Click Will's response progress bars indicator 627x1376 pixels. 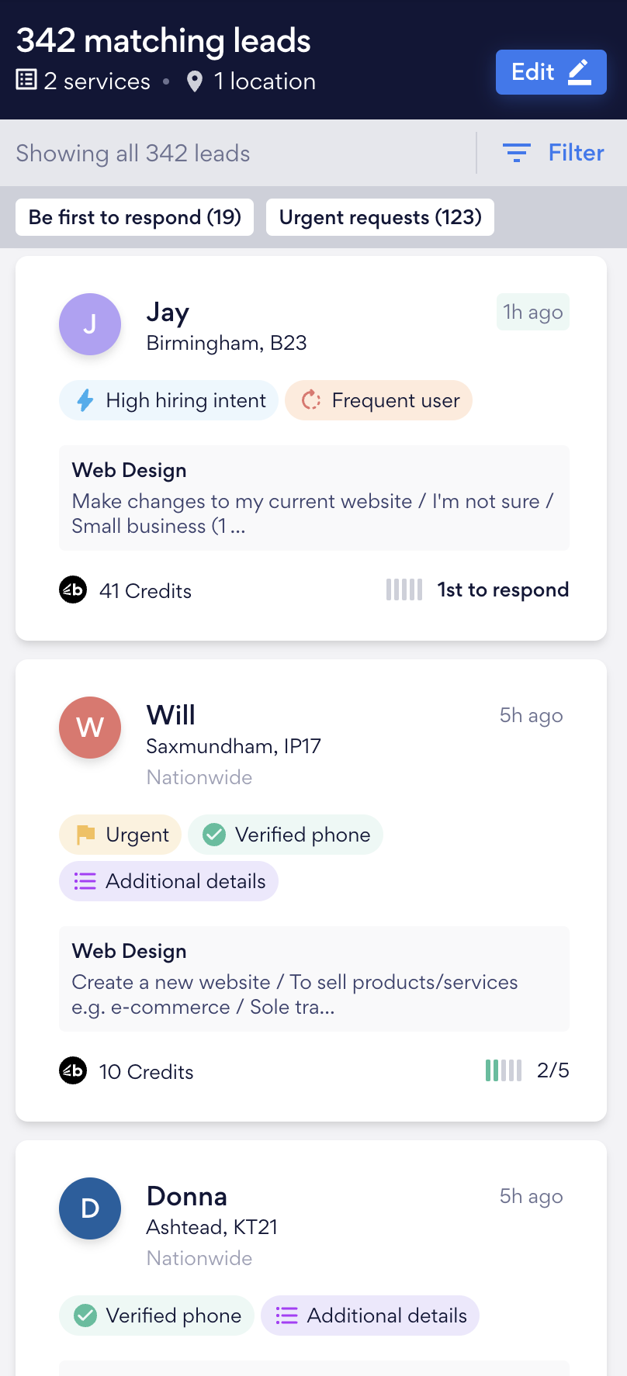(x=504, y=1070)
